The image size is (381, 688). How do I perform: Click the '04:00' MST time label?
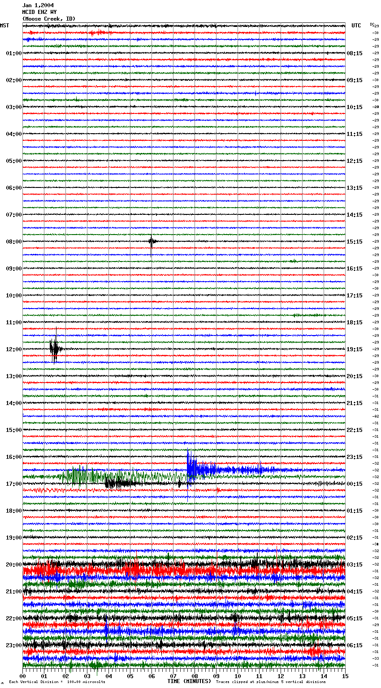point(14,134)
